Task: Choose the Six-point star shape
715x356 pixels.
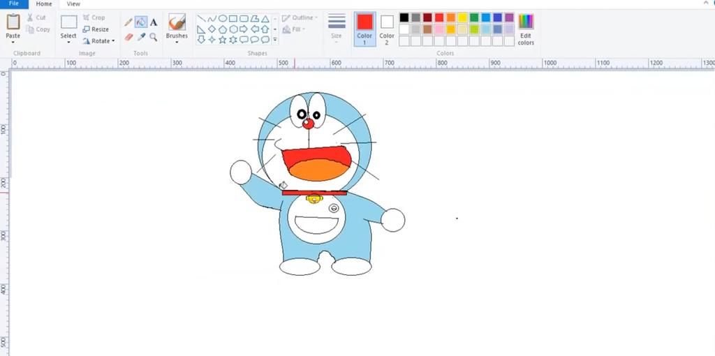Action: [x=233, y=40]
